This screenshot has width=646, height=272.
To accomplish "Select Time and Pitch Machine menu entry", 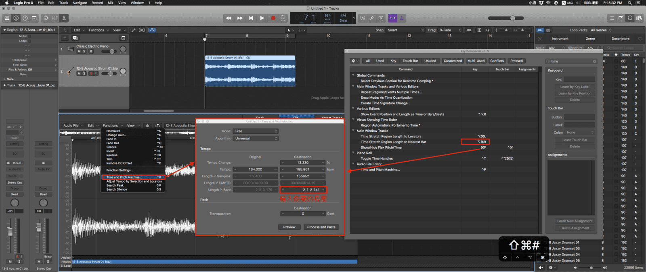I will (133, 177).
